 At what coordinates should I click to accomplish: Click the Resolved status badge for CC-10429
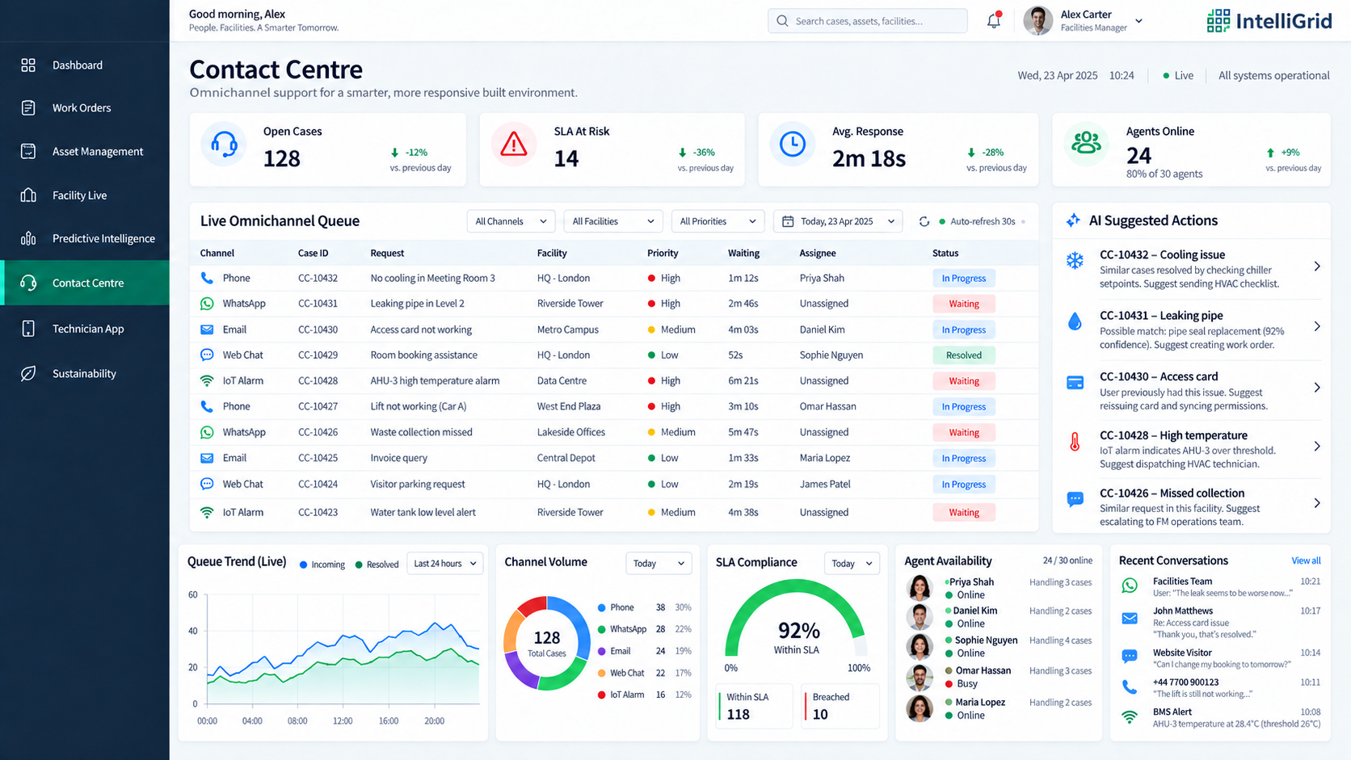[963, 355]
